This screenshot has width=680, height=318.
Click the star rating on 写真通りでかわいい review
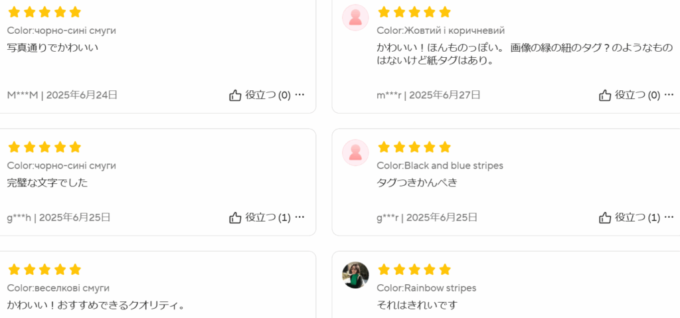[x=44, y=12]
